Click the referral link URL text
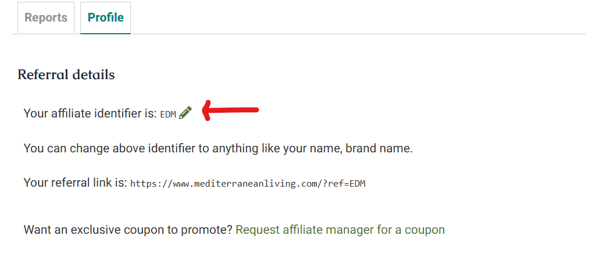Viewport: 599px width, 257px height. (x=248, y=184)
